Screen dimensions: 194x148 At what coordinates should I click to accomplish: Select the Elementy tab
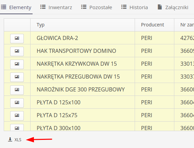[16, 7]
